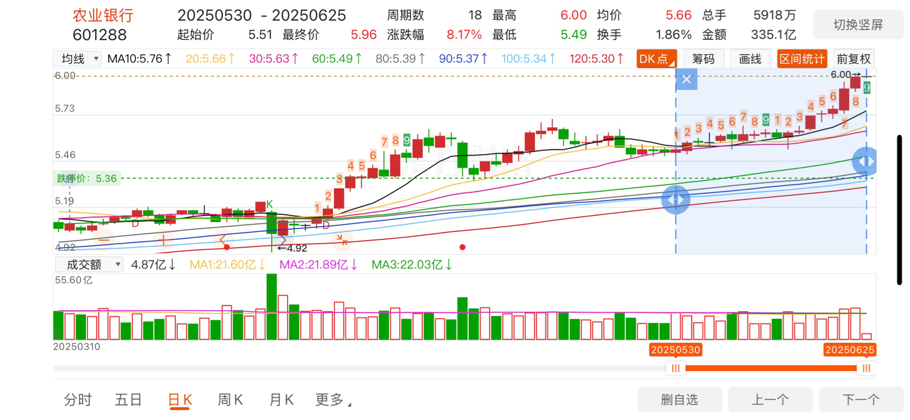
Task: Click the MA10:5.76 moving average label
Action: coord(139,59)
